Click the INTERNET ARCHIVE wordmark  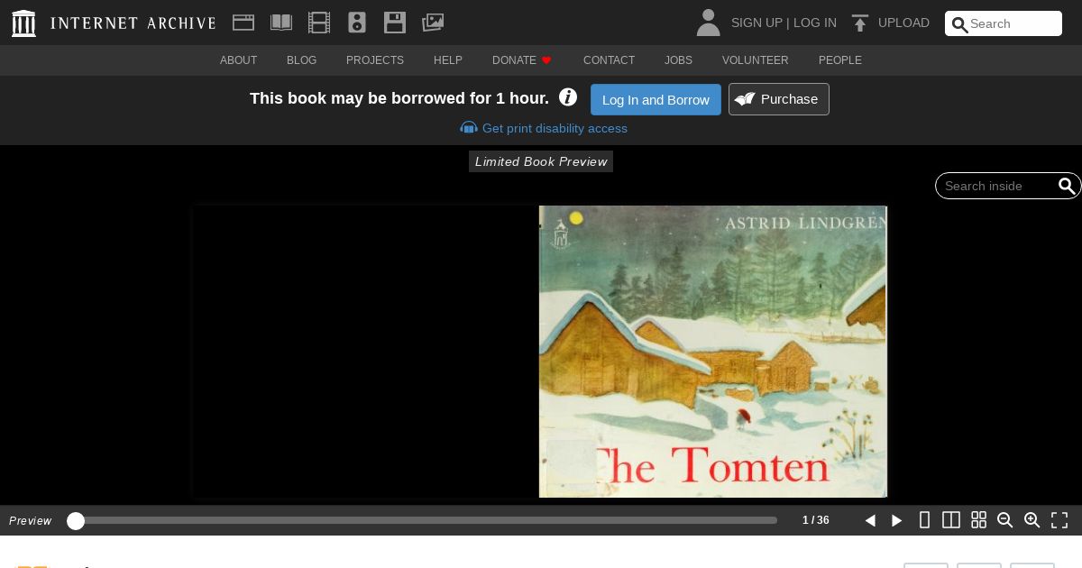(133, 23)
